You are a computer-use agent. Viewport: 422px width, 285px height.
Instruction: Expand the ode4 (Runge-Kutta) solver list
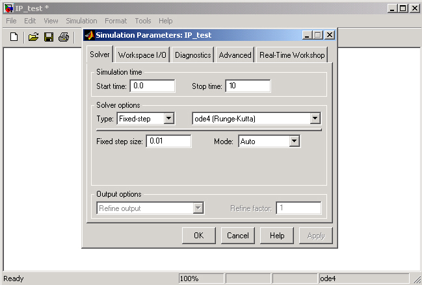point(315,118)
